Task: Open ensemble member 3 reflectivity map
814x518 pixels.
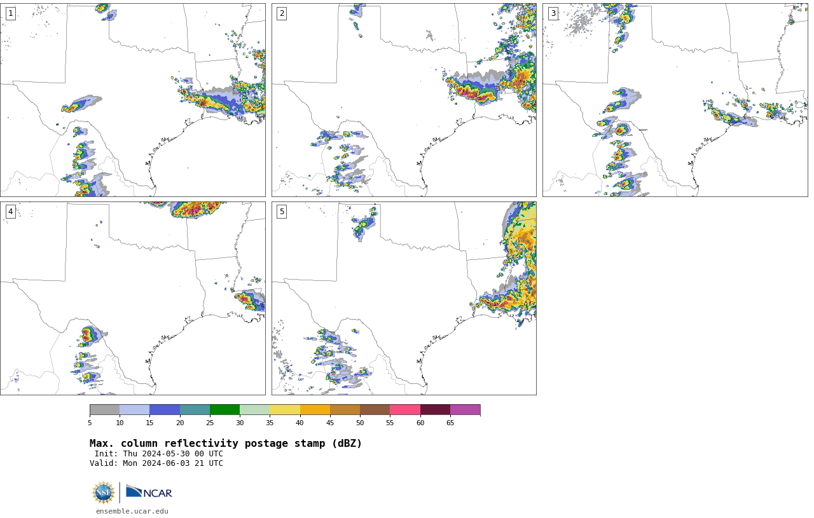Action: (x=675, y=100)
